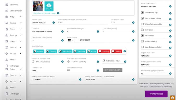Open help for Upload up to 3 Vehicle Images
Image resolution: width=176 pixels, height=100 pixels.
pos(58,13)
